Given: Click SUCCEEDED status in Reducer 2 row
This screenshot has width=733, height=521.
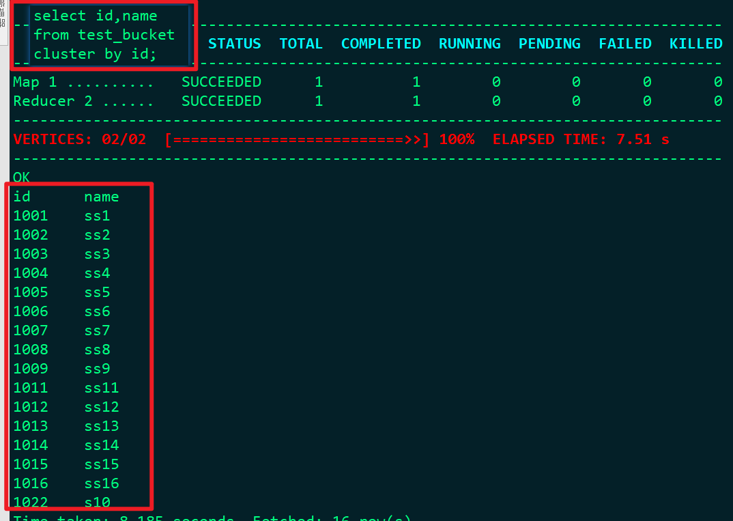Looking at the screenshot, I should coord(221,101).
